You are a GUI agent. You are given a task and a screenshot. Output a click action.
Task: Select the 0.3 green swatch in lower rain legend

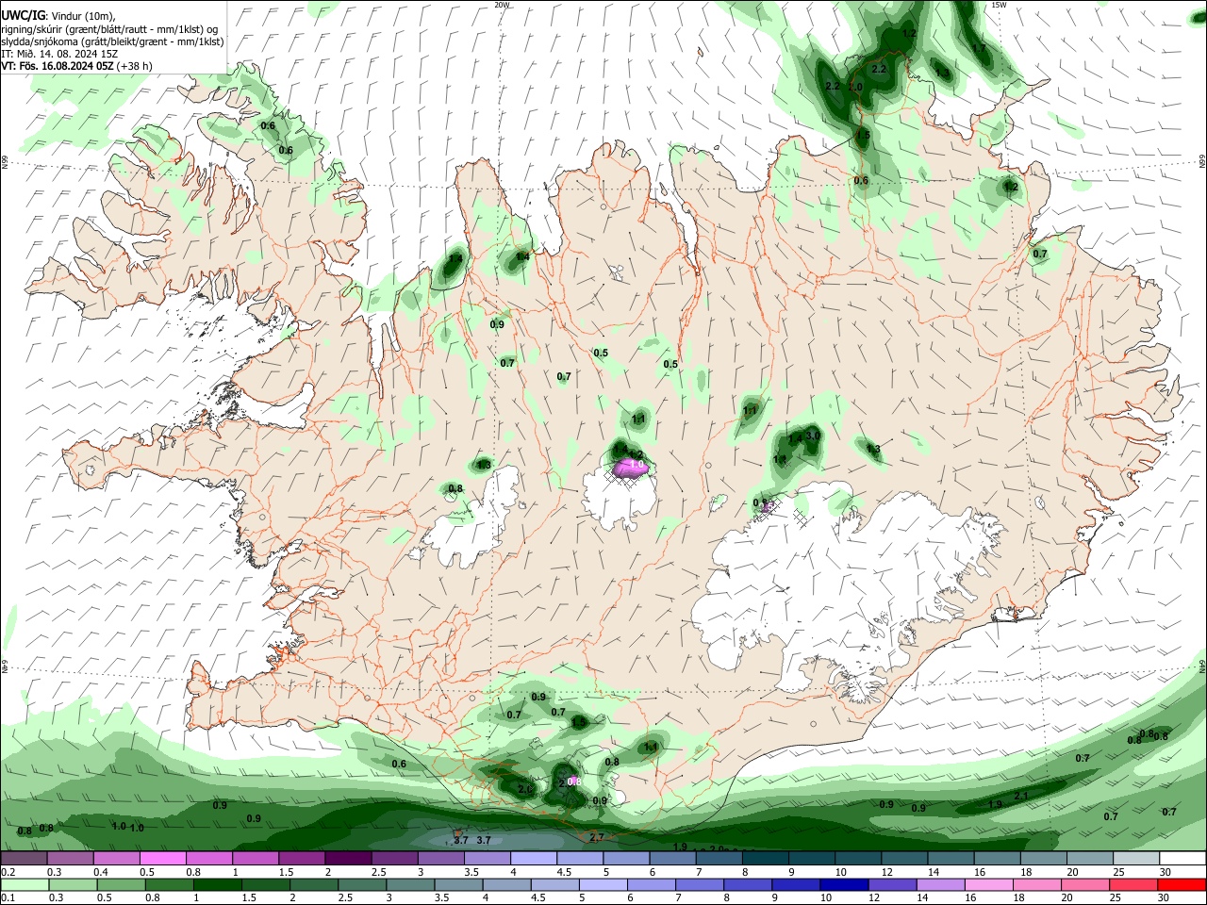[x=71, y=884]
